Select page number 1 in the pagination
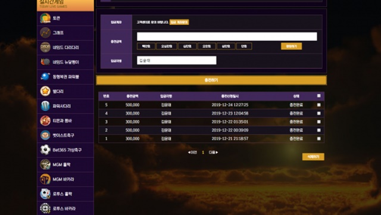This screenshot has width=381, height=215. point(203,152)
